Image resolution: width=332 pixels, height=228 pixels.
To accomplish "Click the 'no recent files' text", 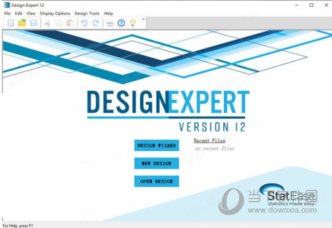I will 215,149.
